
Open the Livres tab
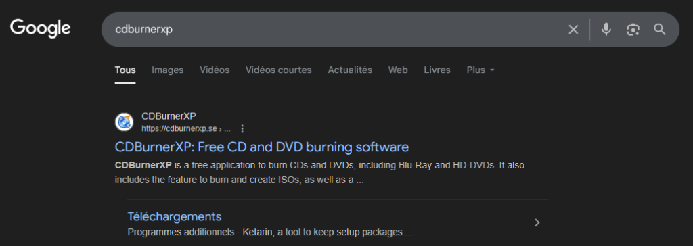click(x=437, y=70)
